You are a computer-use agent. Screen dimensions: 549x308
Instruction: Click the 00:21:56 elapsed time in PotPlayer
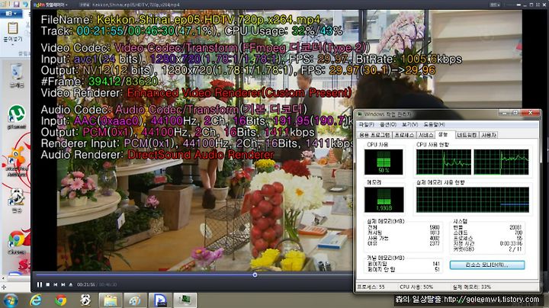[x=85, y=284]
